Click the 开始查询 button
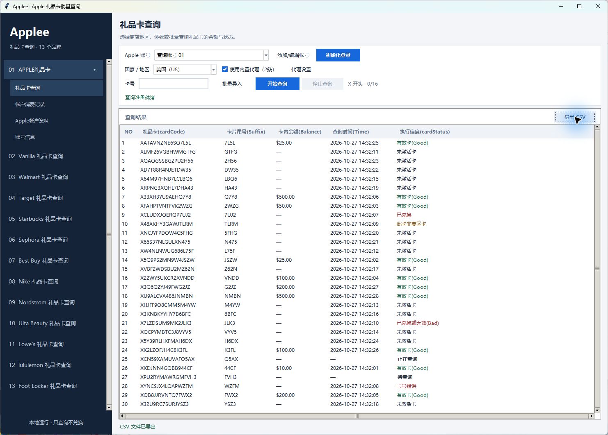 [277, 84]
